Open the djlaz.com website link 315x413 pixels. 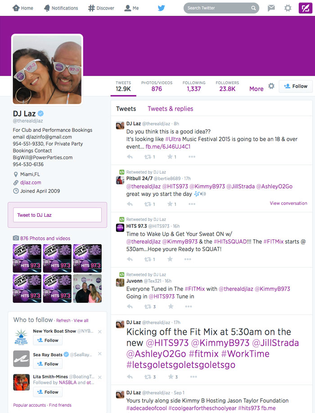pyautogui.click(x=31, y=183)
